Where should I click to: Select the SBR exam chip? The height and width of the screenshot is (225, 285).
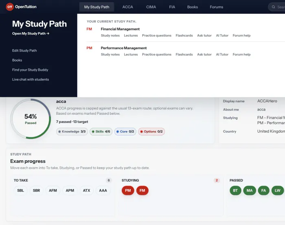pos(36,190)
